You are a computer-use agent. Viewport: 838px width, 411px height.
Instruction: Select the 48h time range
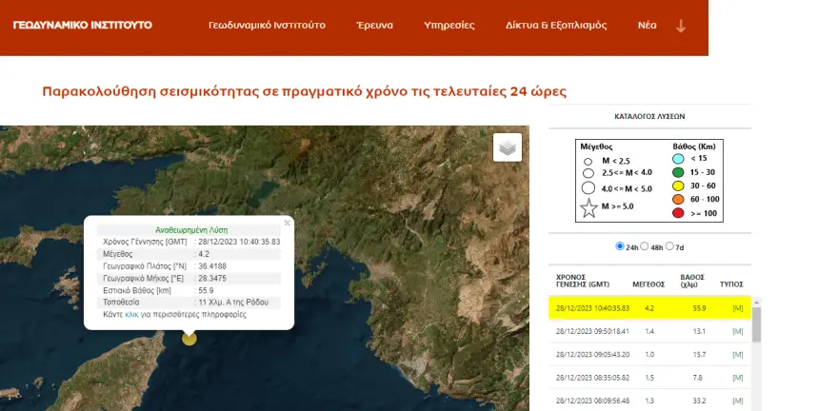coord(646,246)
